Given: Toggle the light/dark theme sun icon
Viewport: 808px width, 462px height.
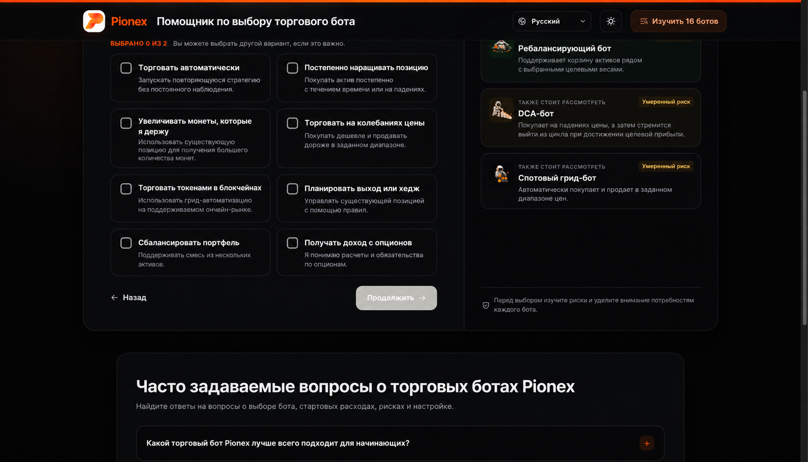Looking at the screenshot, I should point(611,21).
